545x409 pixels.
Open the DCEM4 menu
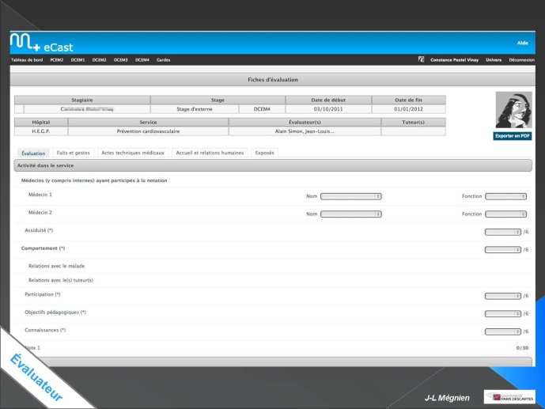(142, 60)
